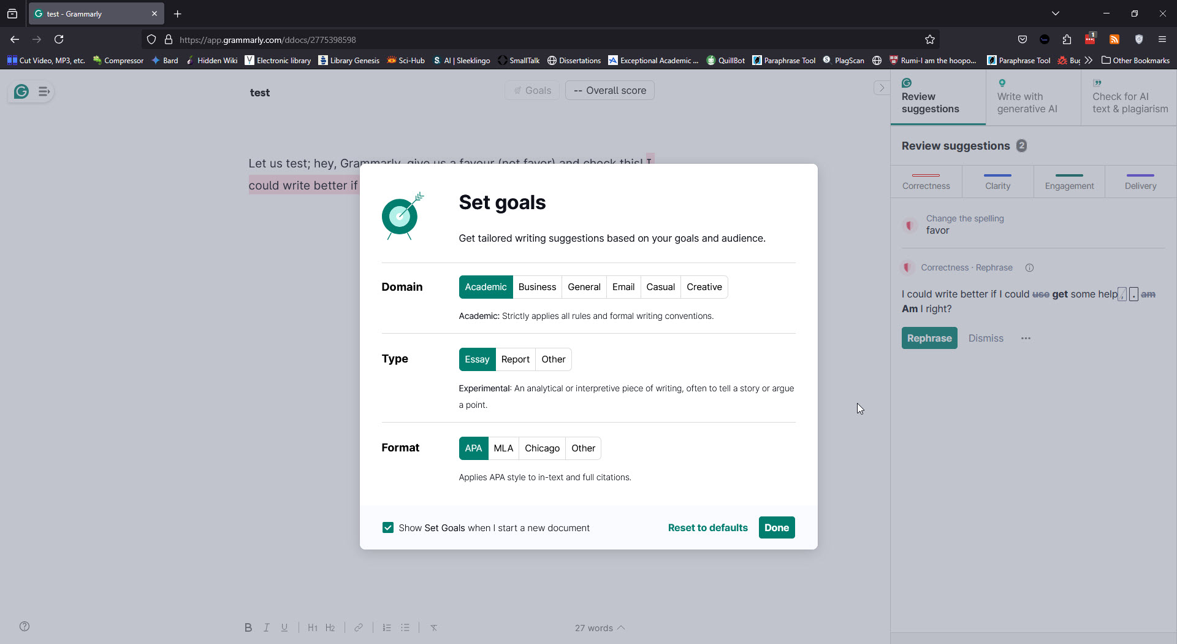Screen dimensions: 1177x644
Task: Click the Grammarly logo icon
Action: tap(21, 91)
